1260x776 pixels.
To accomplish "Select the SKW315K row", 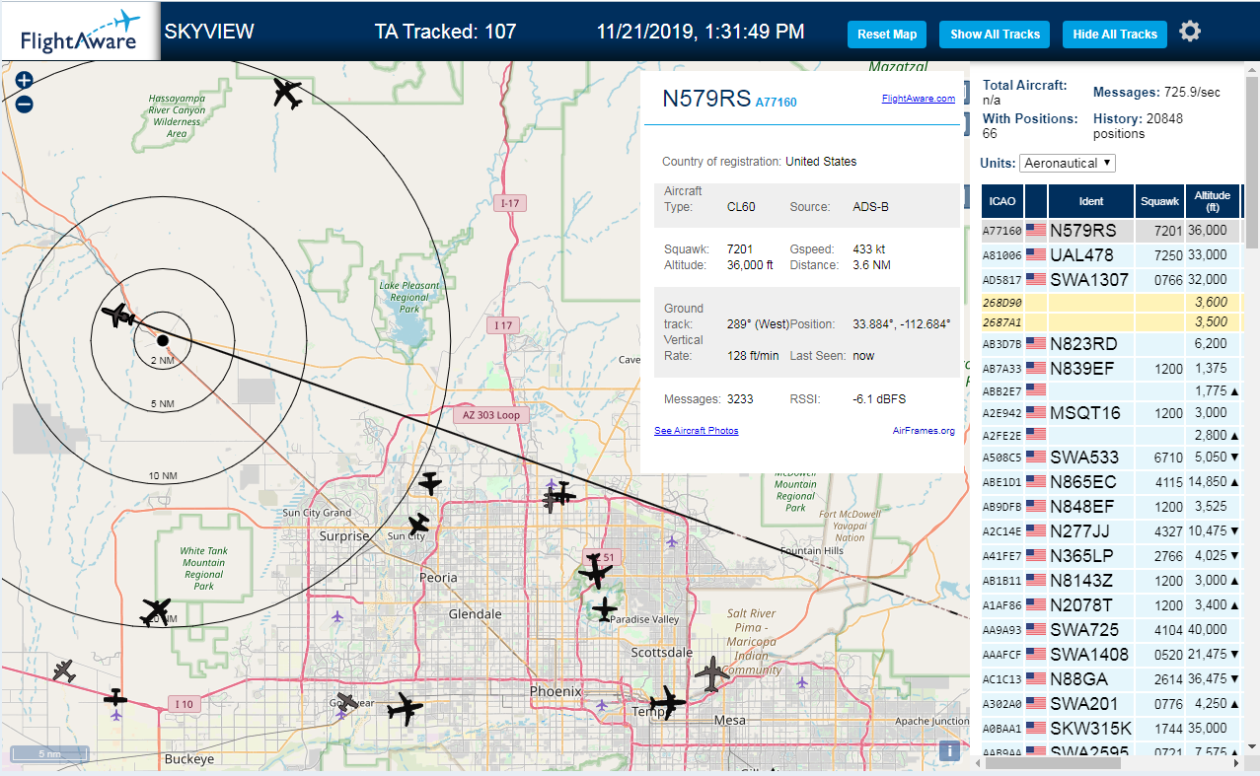I will tap(1111, 728).
